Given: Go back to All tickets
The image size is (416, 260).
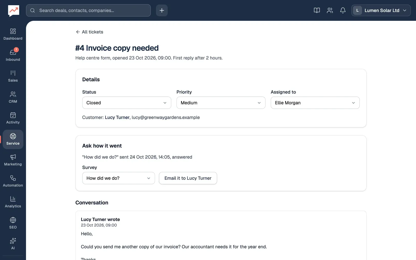Looking at the screenshot, I should pos(89,32).
